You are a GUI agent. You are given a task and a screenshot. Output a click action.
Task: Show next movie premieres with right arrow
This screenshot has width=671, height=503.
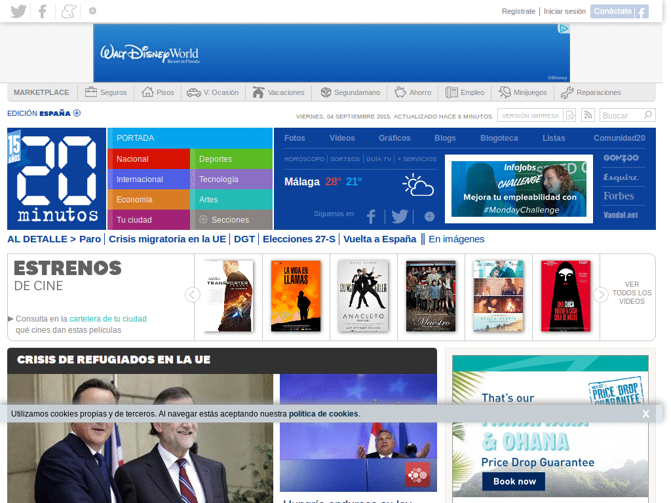(x=600, y=295)
